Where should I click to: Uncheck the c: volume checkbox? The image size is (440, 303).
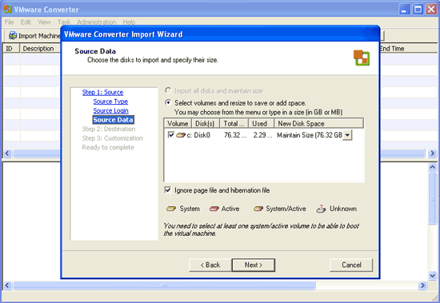coord(170,135)
